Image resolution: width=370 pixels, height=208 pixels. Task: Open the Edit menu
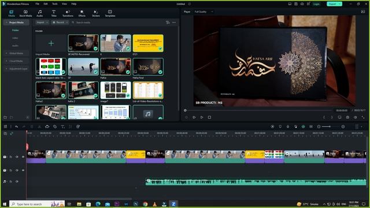pyautogui.click(x=46, y=4)
